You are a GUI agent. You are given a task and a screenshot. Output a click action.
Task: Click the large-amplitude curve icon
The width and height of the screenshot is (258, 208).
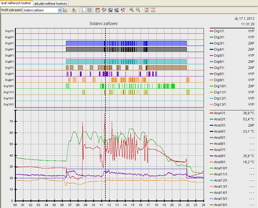coord(146,10)
